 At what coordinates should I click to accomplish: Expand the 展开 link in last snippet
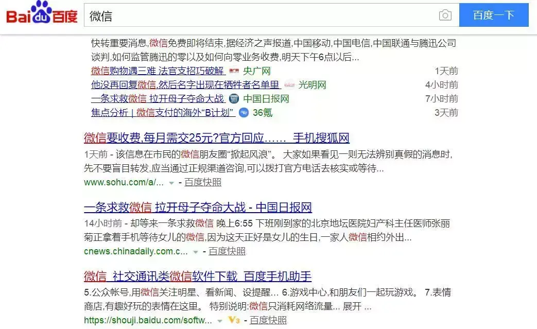tap(352, 306)
